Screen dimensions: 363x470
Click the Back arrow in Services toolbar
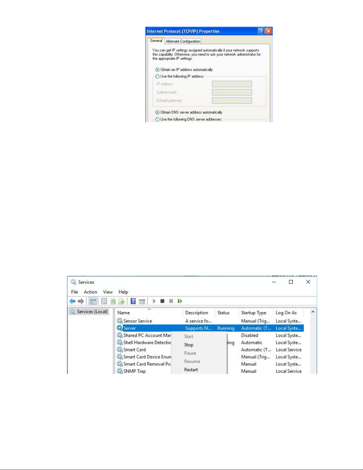72,301
